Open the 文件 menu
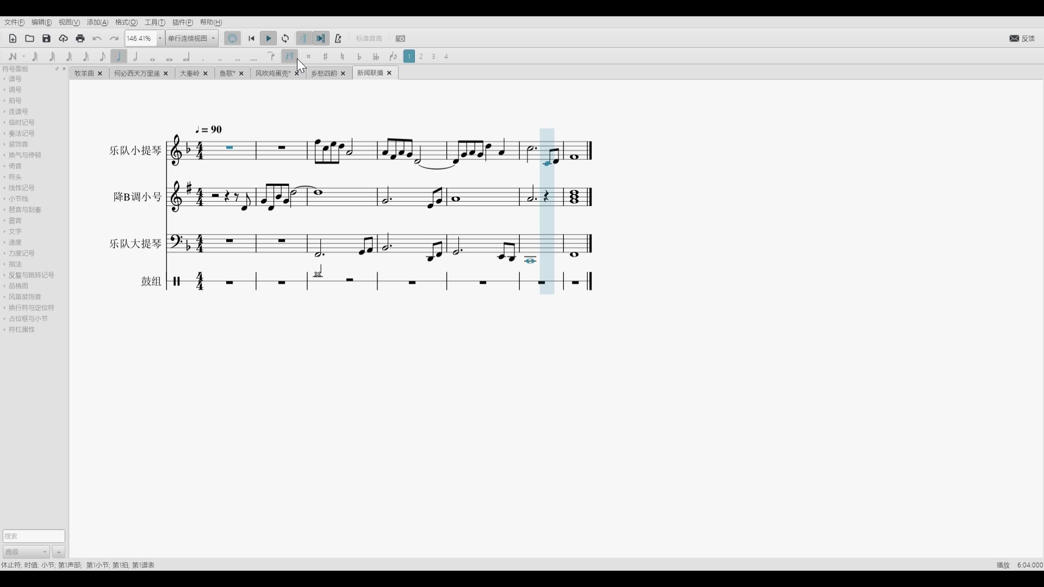This screenshot has height=587, width=1044. coord(15,22)
